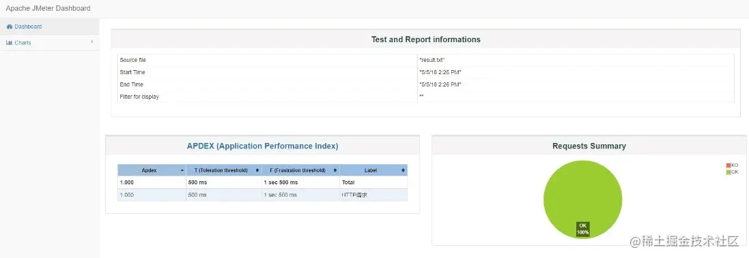Click the Requests Summary heading
Screen dimensions: 749x258
[589, 146]
